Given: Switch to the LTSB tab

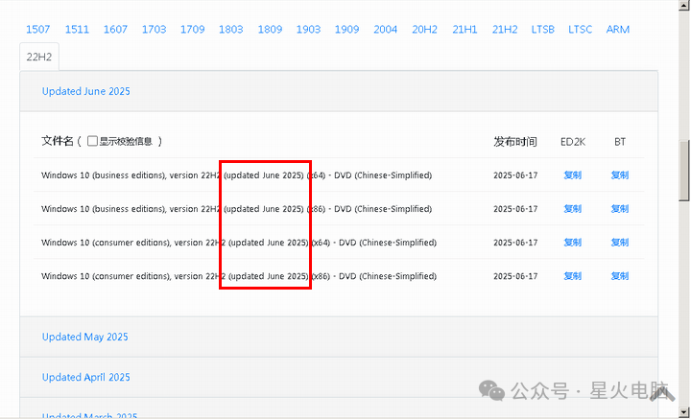Looking at the screenshot, I should (542, 30).
